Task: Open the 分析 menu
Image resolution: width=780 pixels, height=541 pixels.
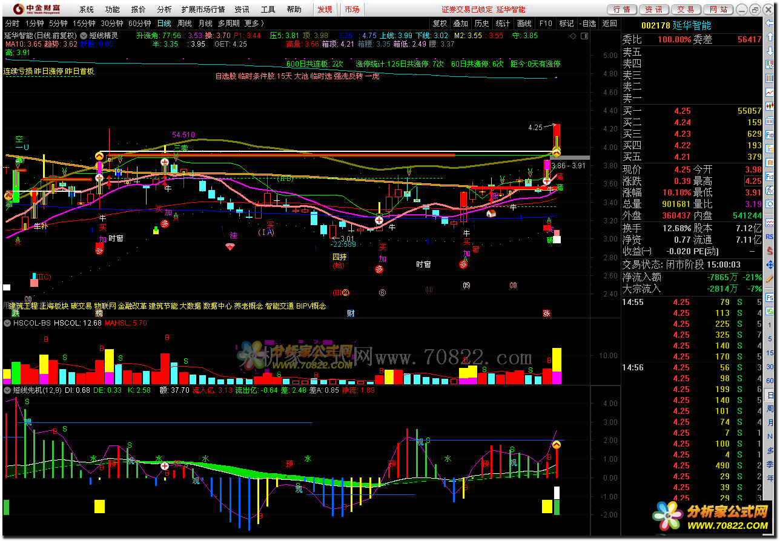Action: click(164, 10)
